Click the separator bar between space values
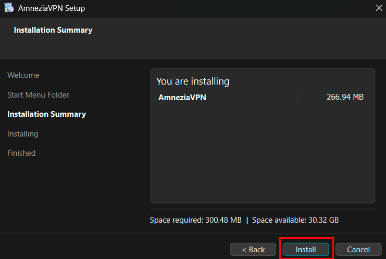Screen dimensions: 386x259 click(x=247, y=220)
